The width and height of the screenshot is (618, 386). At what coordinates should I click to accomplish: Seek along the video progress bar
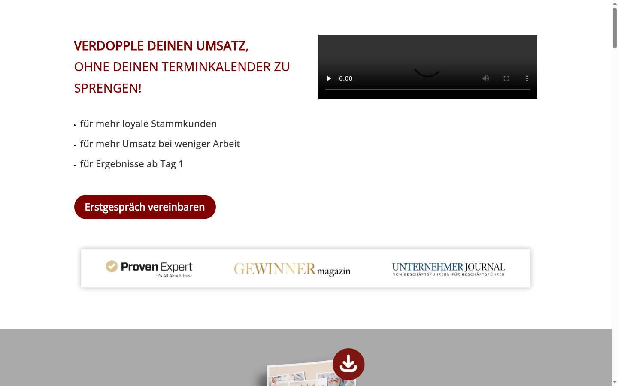point(428,90)
